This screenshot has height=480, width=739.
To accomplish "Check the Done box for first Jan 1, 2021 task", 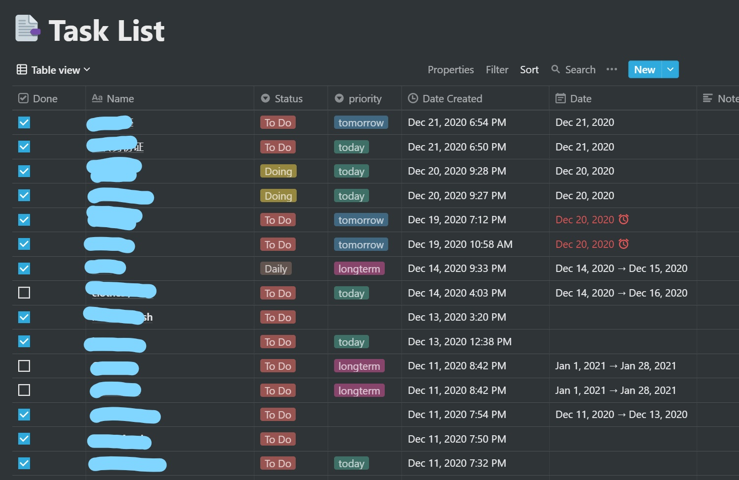I will (x=24, y=366).
